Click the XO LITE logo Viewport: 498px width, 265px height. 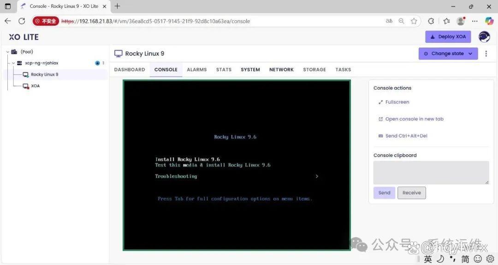(x=24, y=37)
